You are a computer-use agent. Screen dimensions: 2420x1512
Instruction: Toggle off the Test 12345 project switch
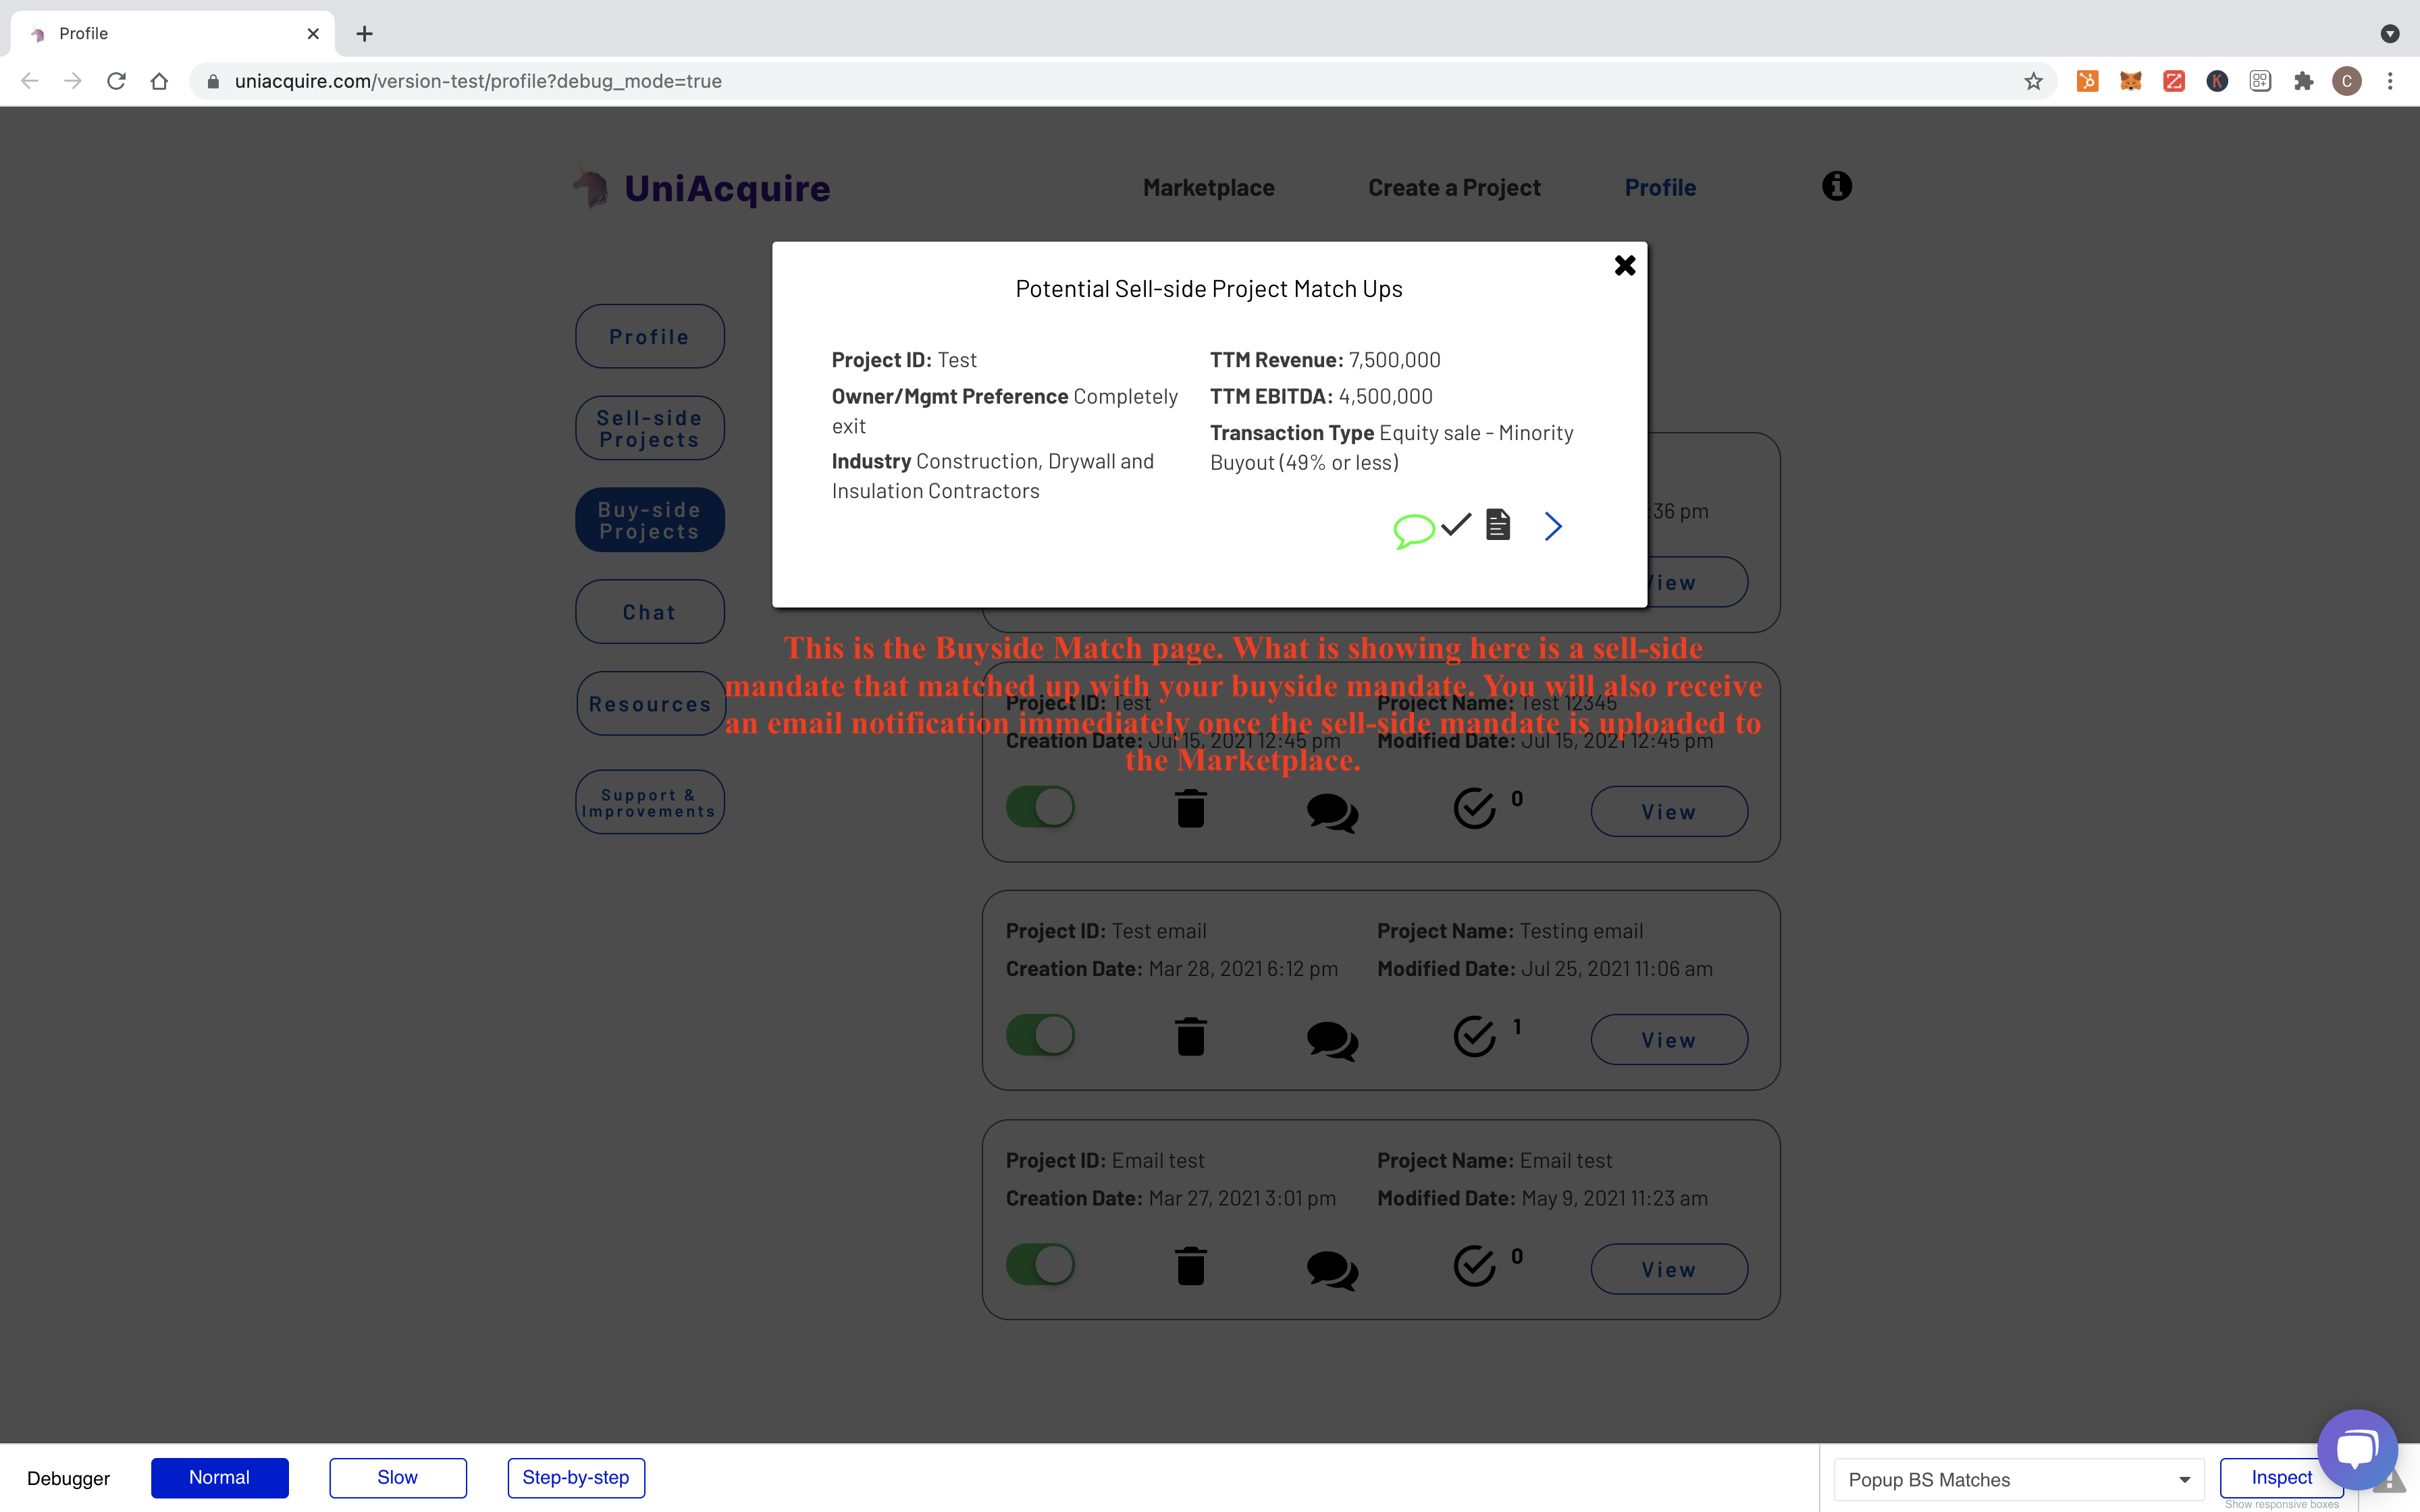pyautogui.click(x=1040, y=807)
